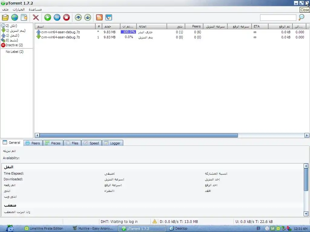Click the µTorrent 1.7.2 taskbar button
The width and height of the screenshot is (310, 232).
pyautogui.click(x=142, y=229)
